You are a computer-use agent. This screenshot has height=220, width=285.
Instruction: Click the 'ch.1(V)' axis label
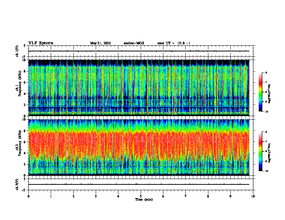point(17,51)
